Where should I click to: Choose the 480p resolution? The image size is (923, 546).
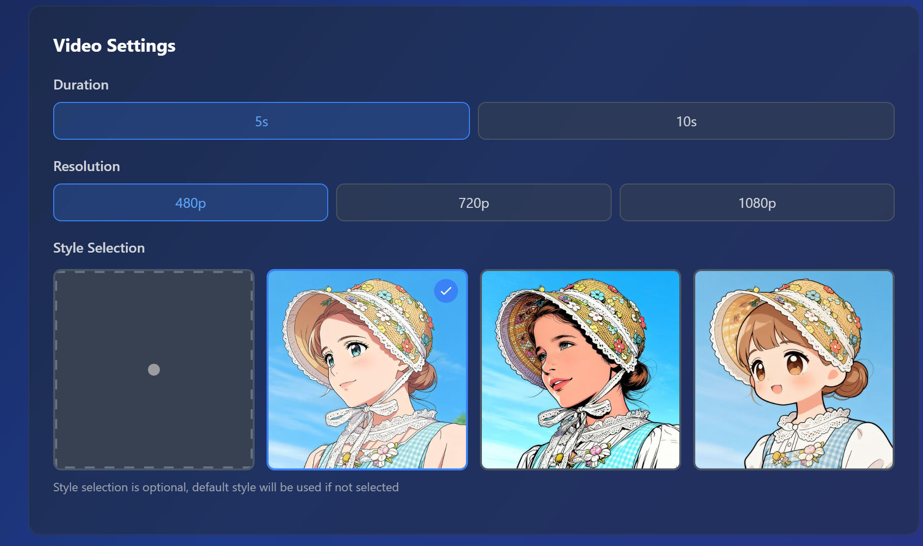tap(190, 203)
